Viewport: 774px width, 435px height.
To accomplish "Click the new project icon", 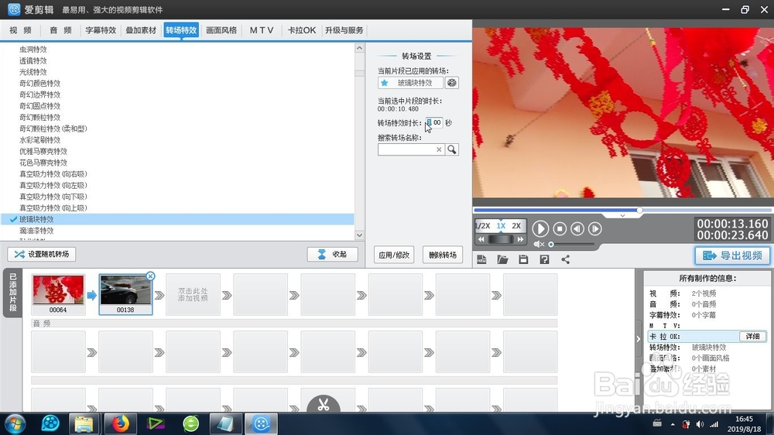I will 481,260.
